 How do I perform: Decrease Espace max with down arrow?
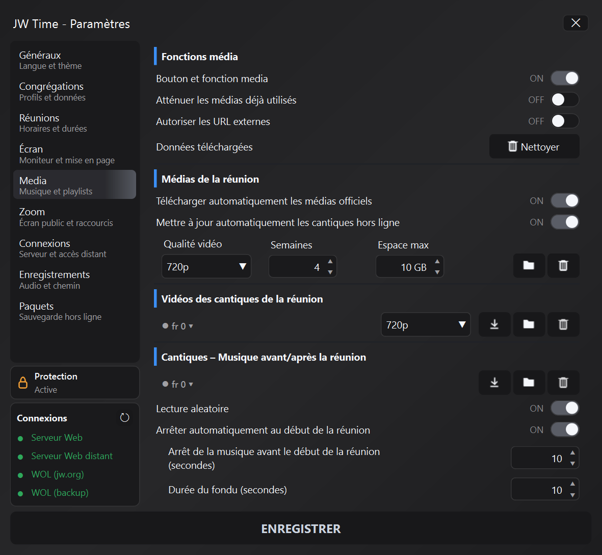[x=437, y=272]
